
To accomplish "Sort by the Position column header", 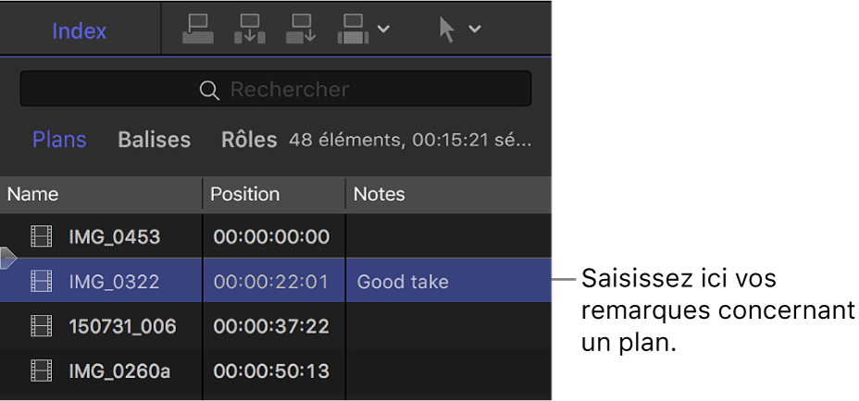I will pos(244,194).
